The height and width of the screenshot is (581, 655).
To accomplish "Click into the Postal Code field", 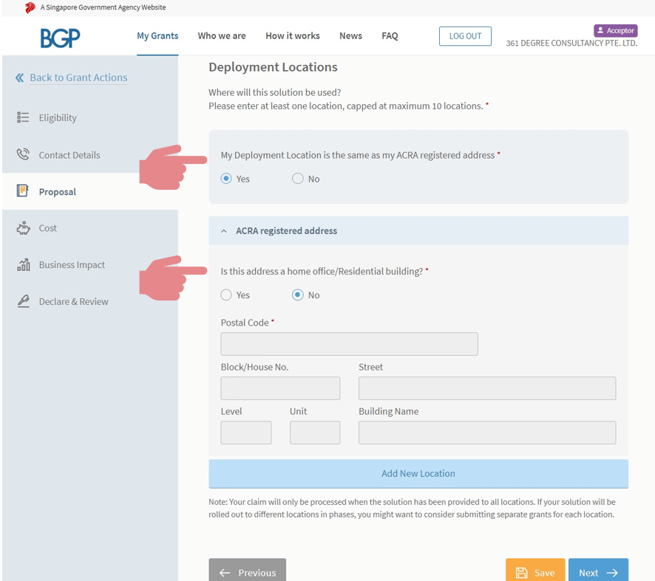I will click(349, 344).
